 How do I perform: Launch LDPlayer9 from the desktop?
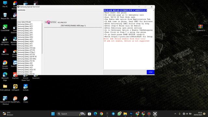click(x=15, y=87)
